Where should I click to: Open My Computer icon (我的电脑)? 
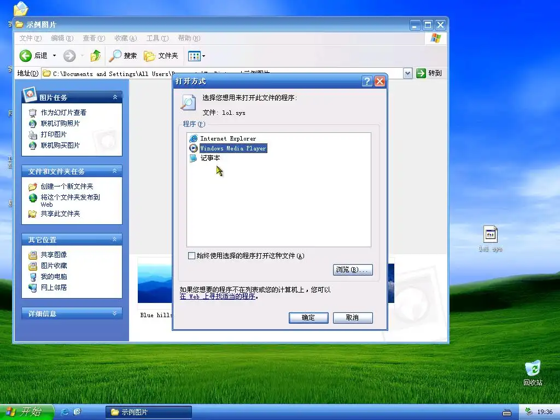point(32,277)
